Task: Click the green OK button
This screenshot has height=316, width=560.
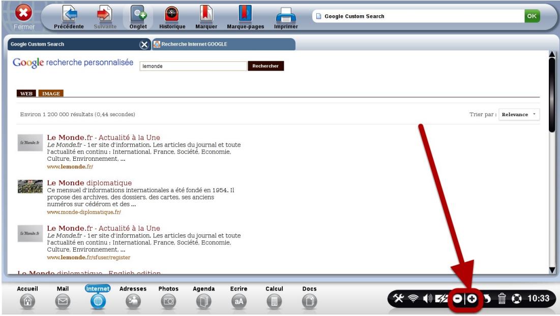Action: point(532,16)
